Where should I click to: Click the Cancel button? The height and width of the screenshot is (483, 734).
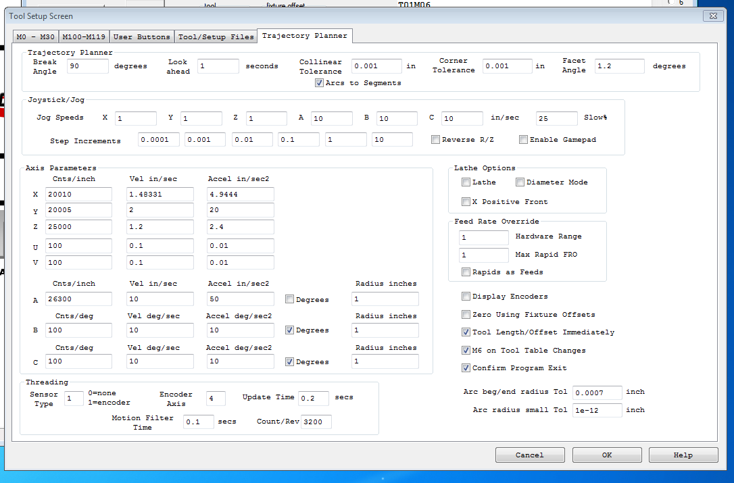pos(530,455)
